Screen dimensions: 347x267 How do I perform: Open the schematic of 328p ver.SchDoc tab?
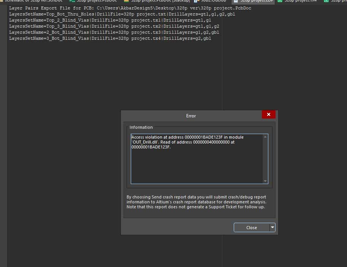(x=32, y=1)
